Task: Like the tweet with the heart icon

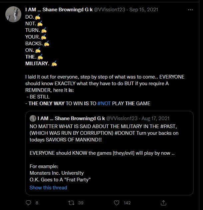Action: (116, 203)
